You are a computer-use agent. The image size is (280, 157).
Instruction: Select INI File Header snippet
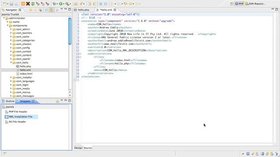pyautogui.click(x=16, y=122)
